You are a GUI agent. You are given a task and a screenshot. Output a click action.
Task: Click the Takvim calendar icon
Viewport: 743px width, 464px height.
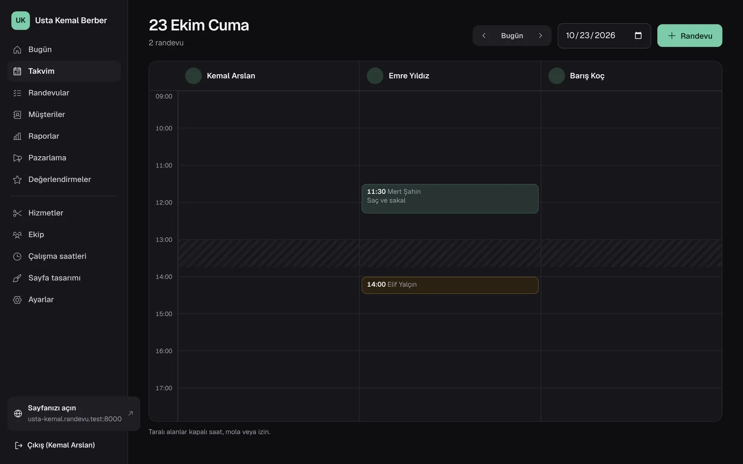click(x=17, y=71)
